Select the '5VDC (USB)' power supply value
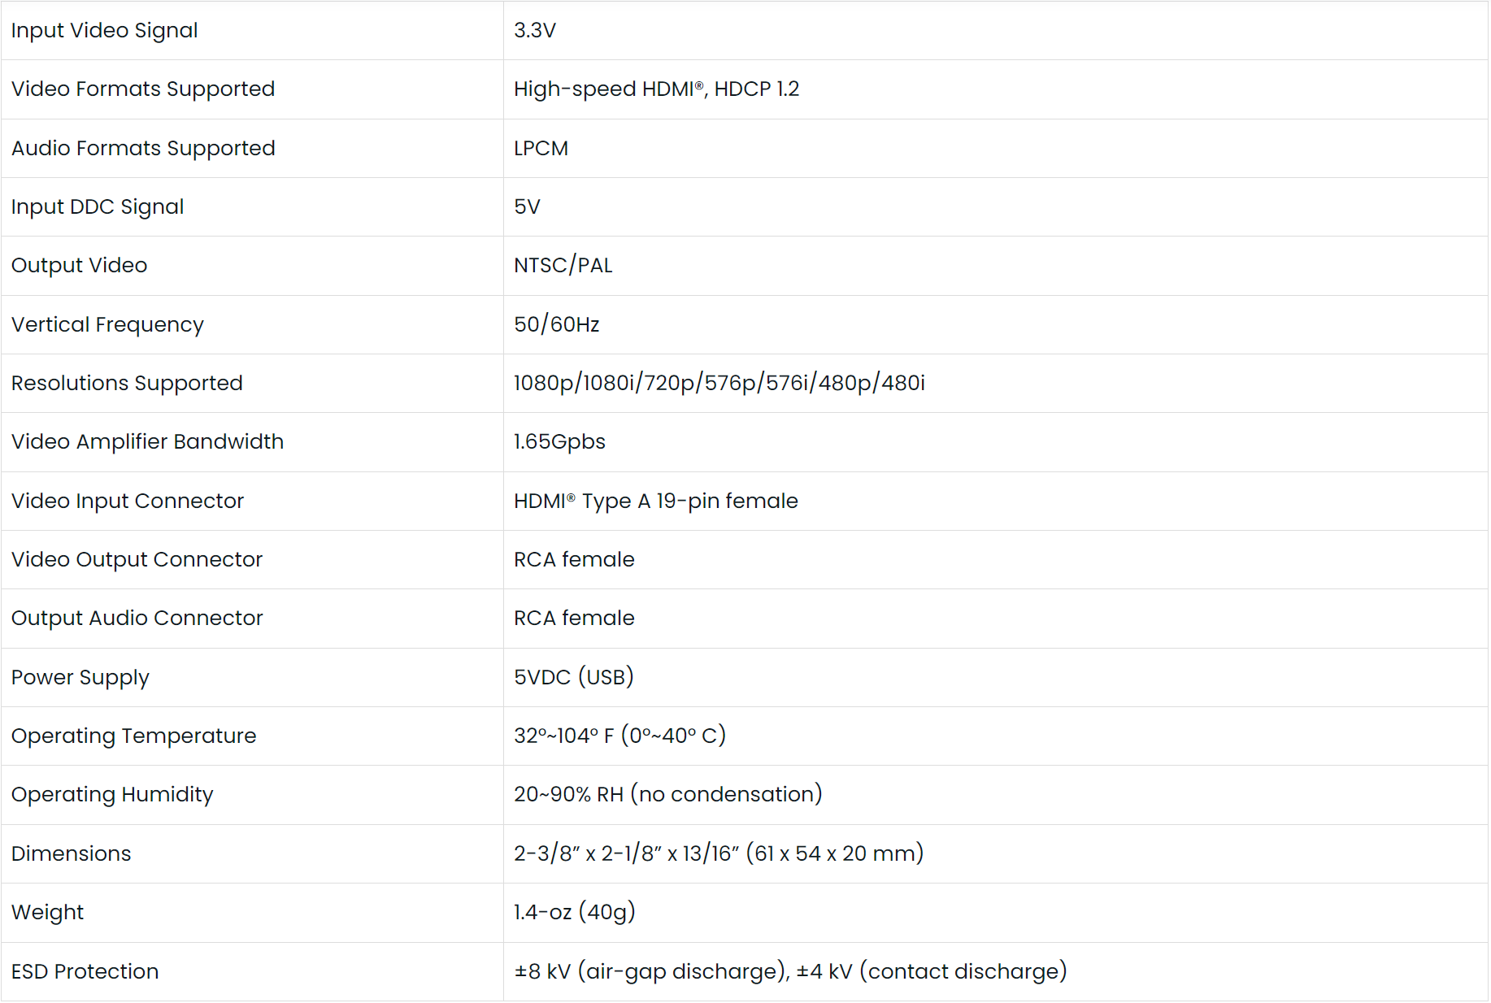This screenshot has width=1491, height=1003. [x=573, y=677]
